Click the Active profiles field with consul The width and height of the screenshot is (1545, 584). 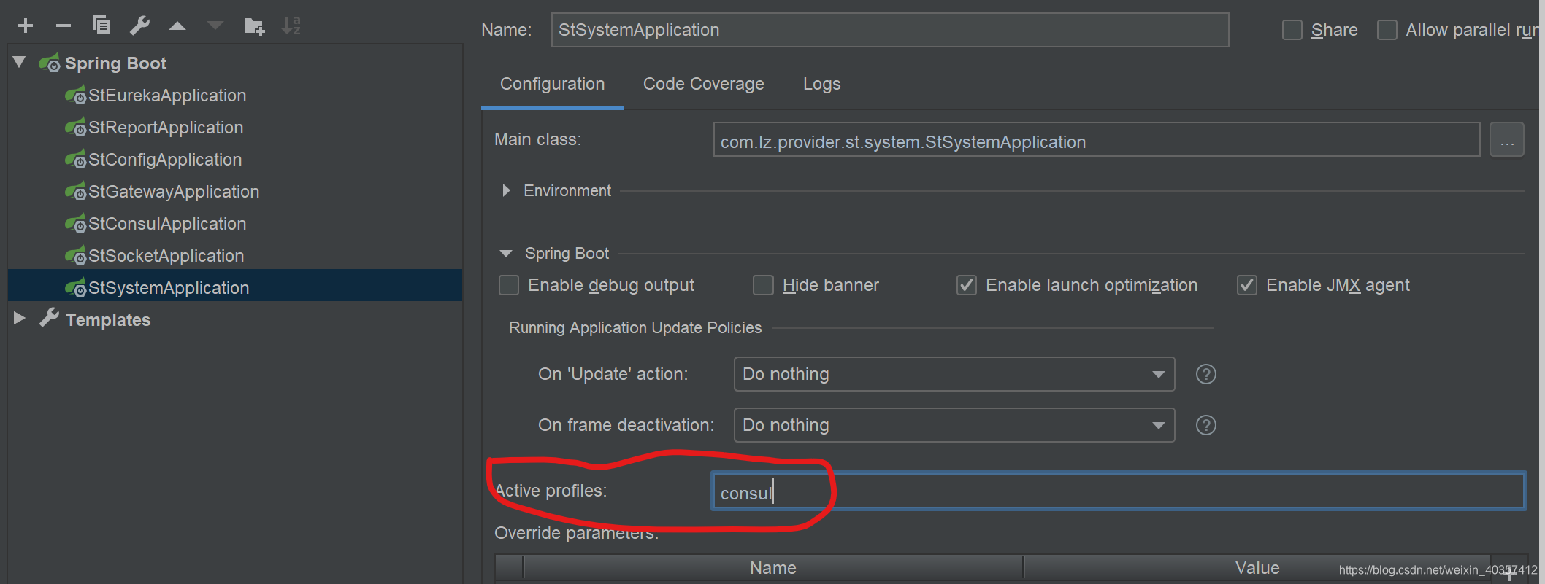1119,491
